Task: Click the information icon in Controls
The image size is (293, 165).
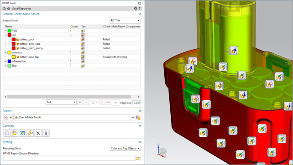Action: coord(46,133)
